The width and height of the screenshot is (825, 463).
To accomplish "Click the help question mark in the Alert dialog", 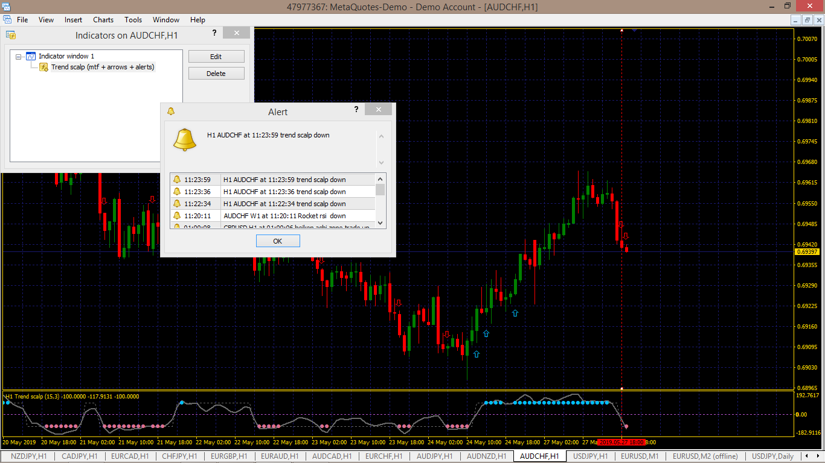I will pyautogui.click(x=356, y=109).
